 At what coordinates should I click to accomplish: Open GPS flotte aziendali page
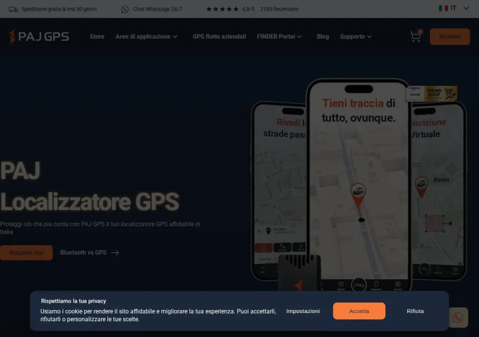219,36
